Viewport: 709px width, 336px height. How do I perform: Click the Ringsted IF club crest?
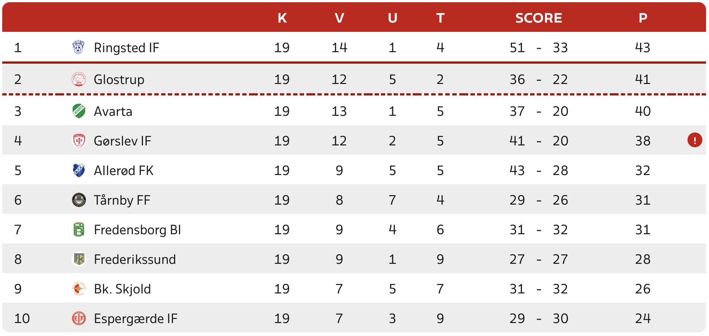coord(79,48)
